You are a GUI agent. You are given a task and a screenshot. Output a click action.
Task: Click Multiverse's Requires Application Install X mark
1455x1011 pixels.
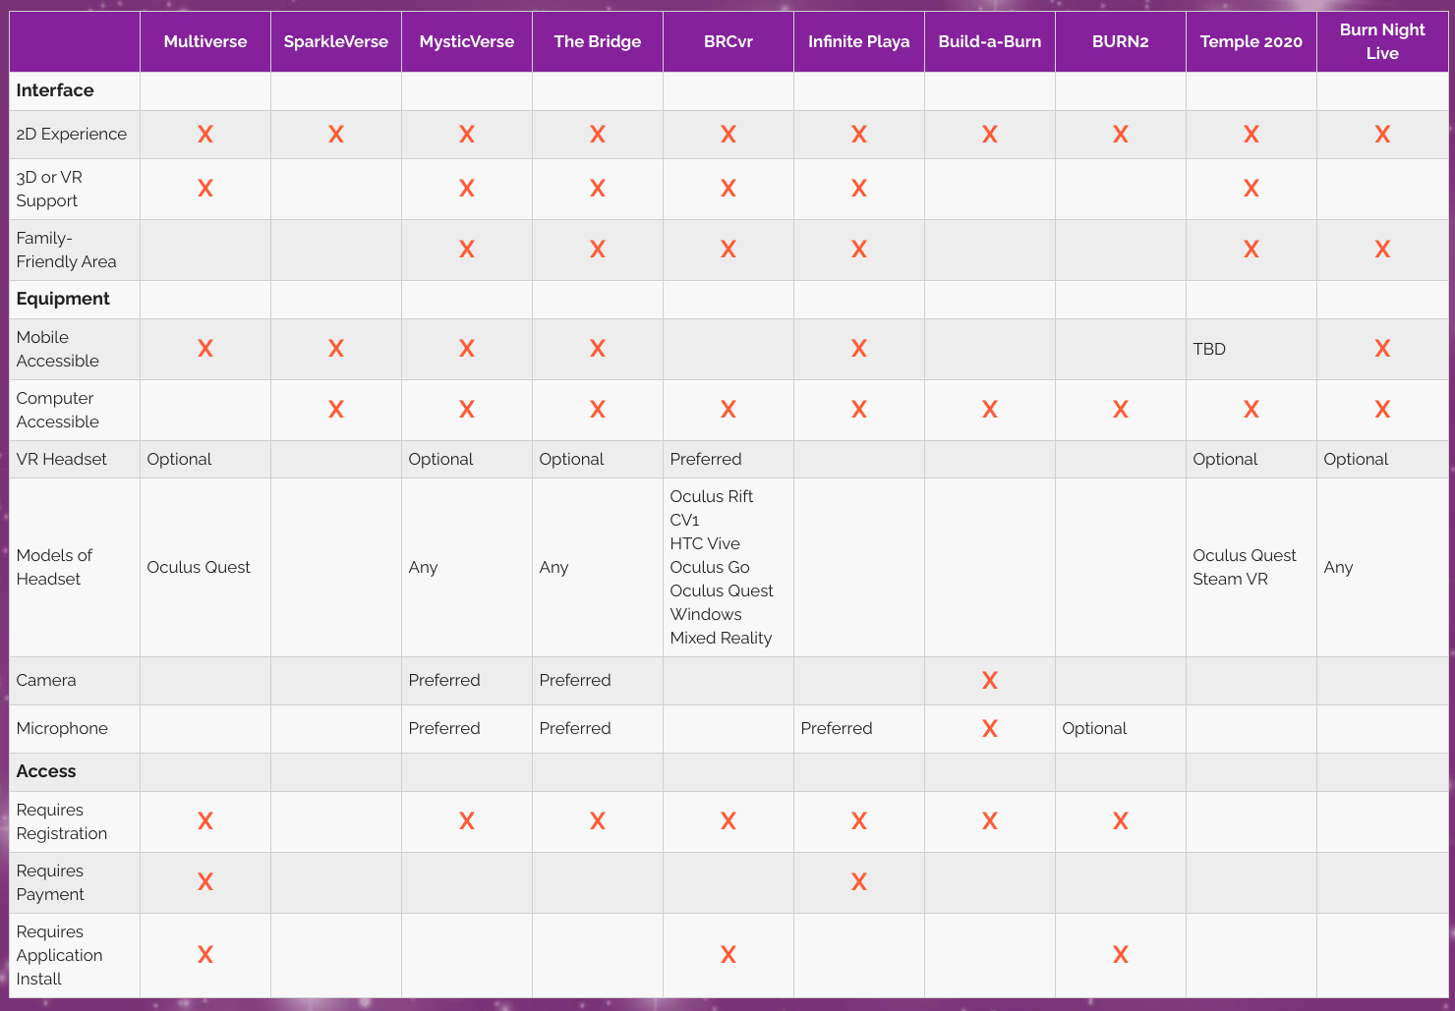205,955
